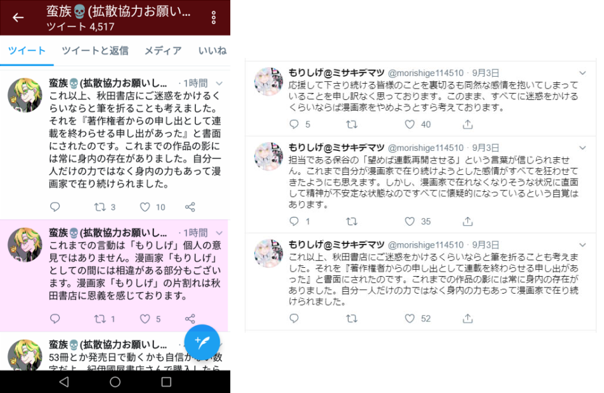Screen dimensions: 604x393
Task: Like the もりしげ tweet with 52 likes
Action: click(x=410, y=318)
